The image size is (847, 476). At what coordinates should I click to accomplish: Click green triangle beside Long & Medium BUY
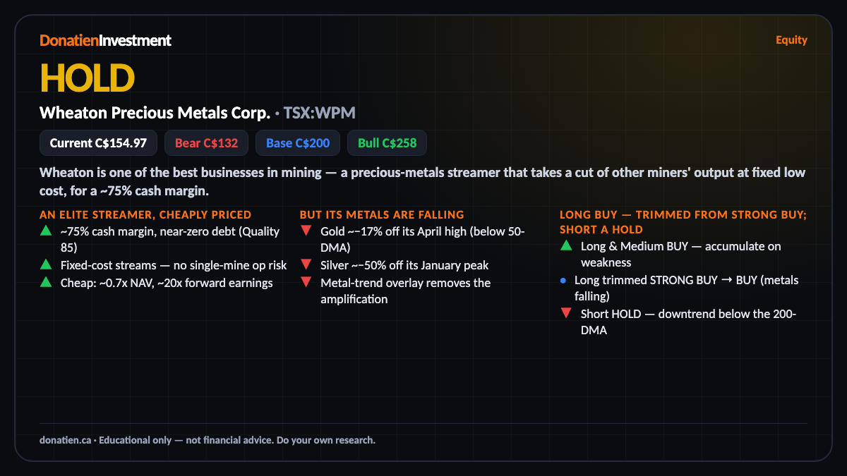[x=565, y=245]
